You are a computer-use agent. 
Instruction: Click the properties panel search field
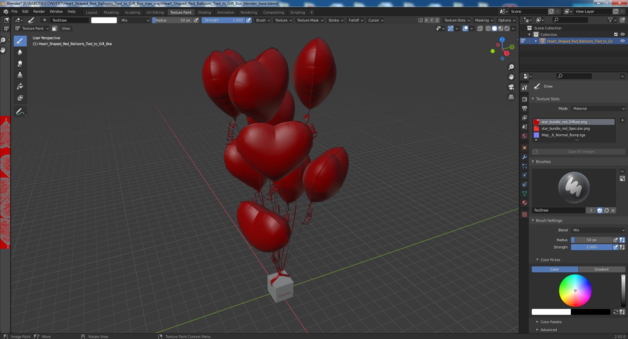(x=574, y=76)
